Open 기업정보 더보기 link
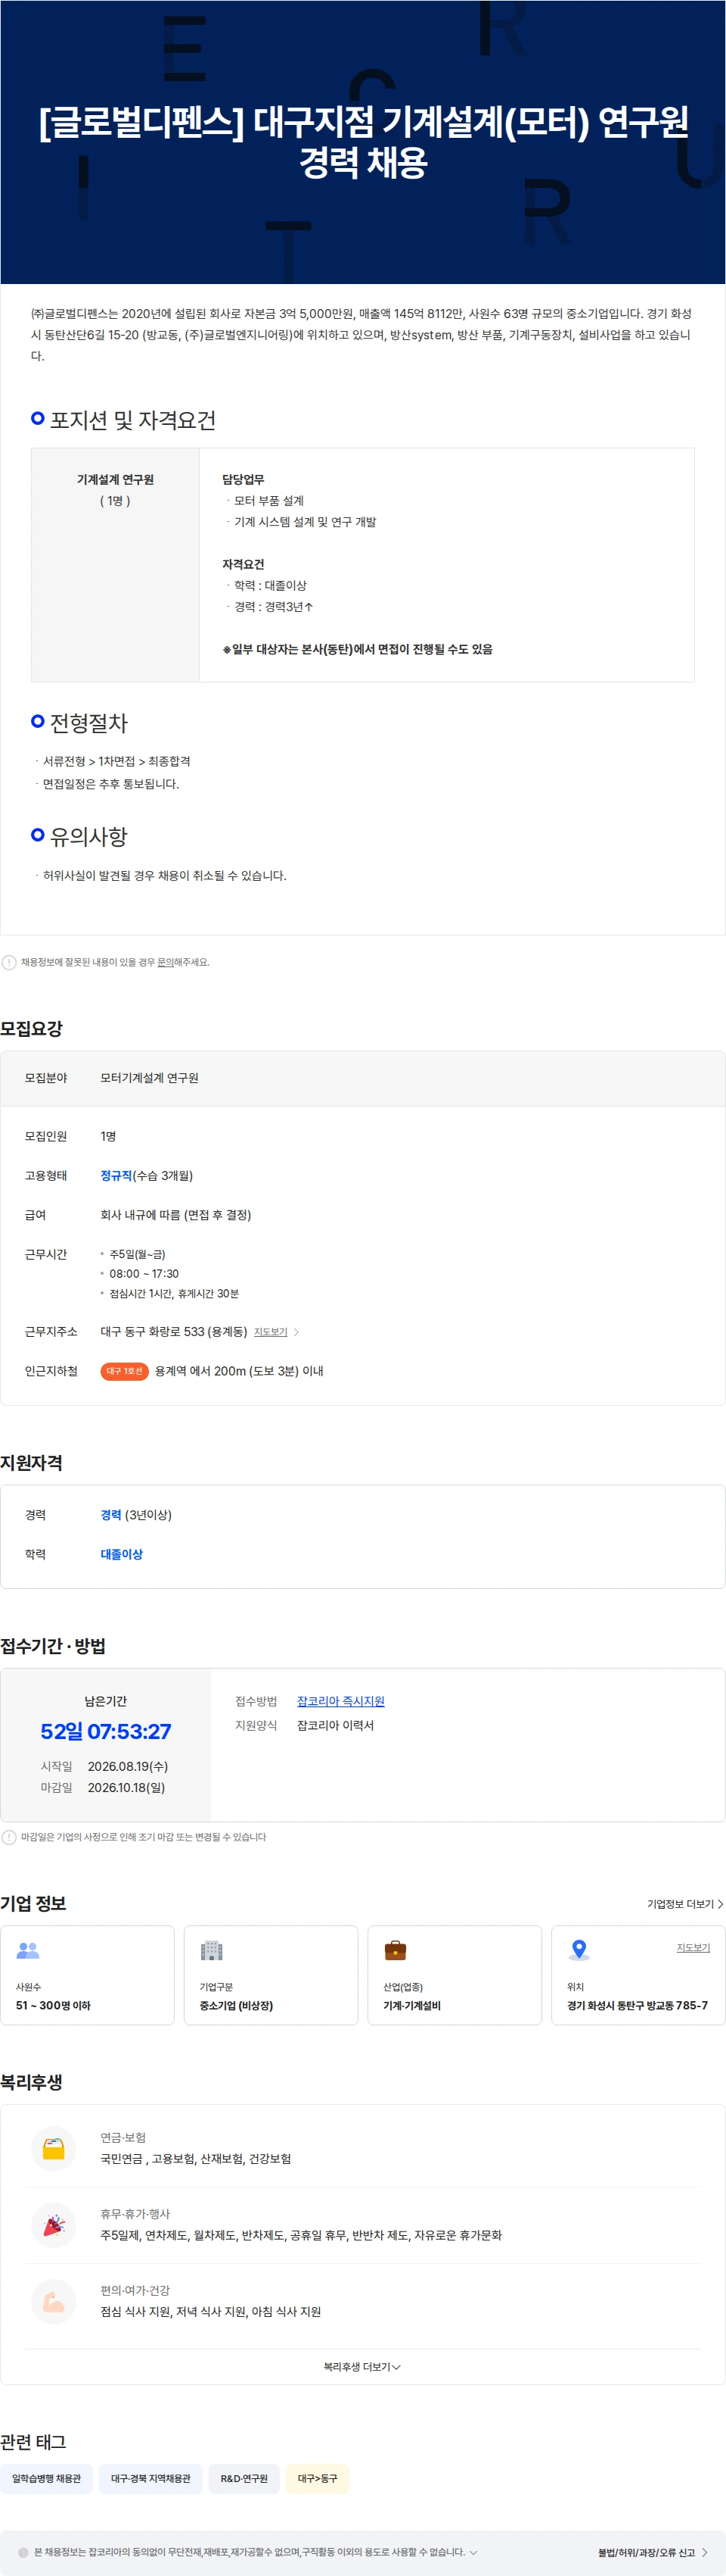The height and width of the screenshot is (2576, 726). click(x=684, y=1904)
